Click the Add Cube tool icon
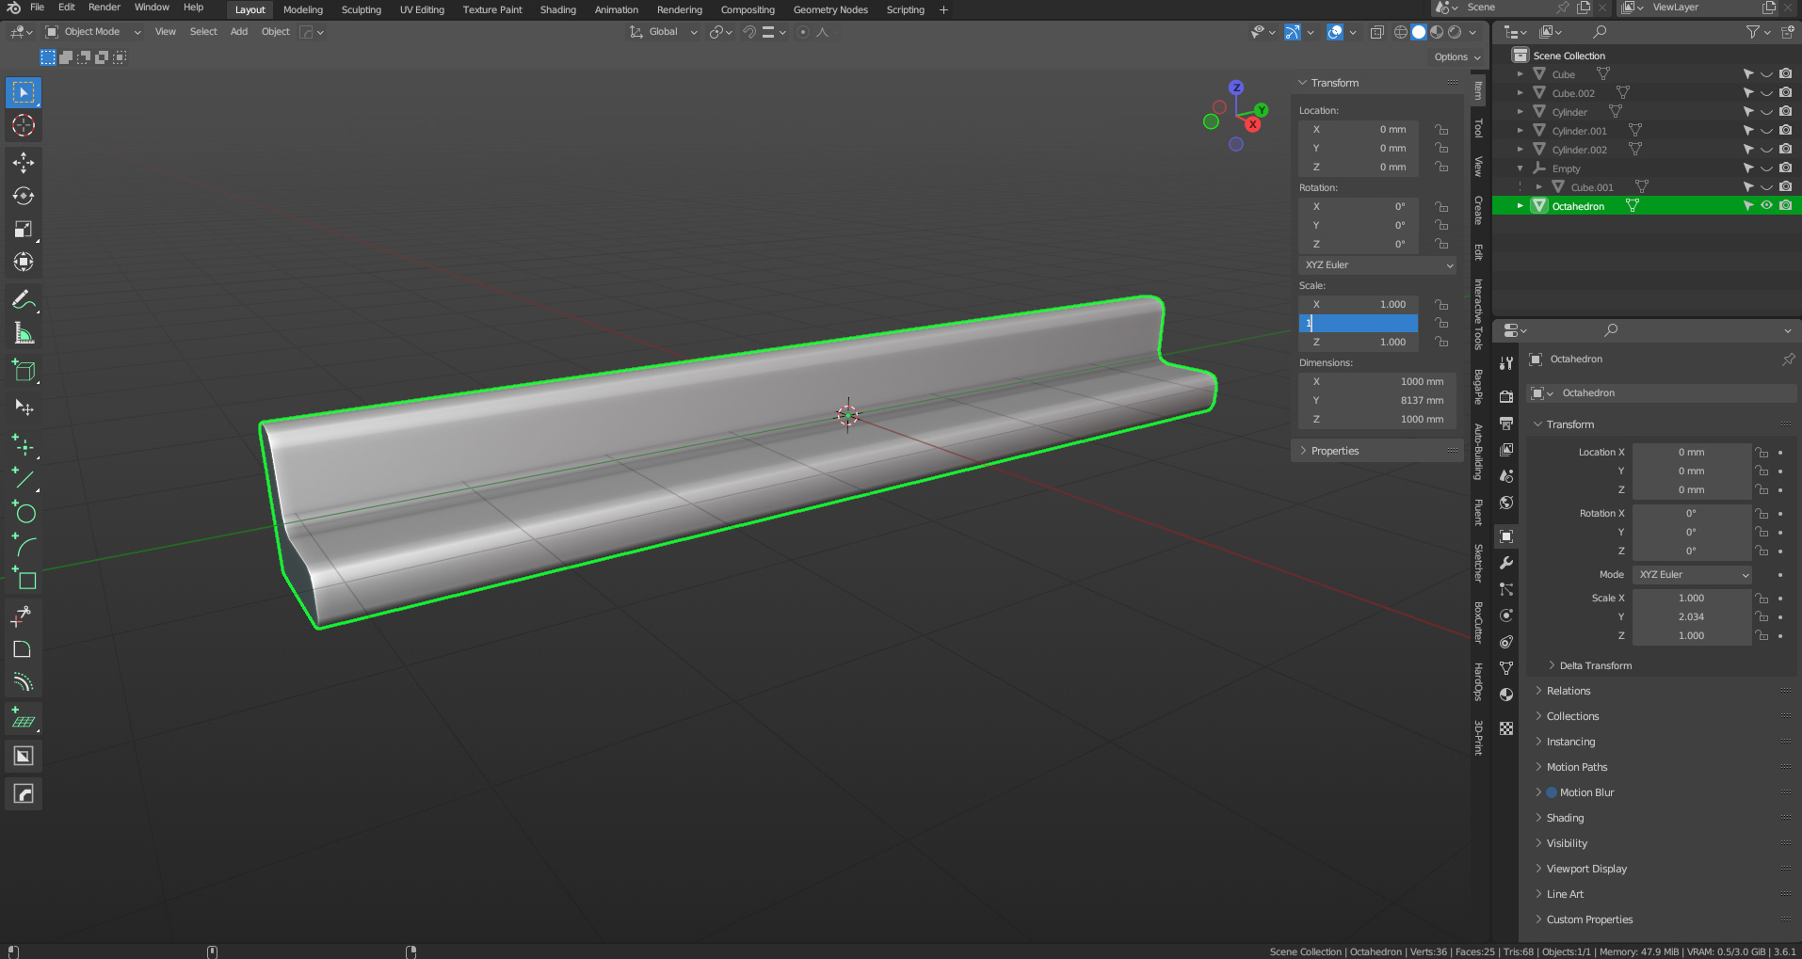Viewport: 1802px width, 959px height. click(24, 371)
